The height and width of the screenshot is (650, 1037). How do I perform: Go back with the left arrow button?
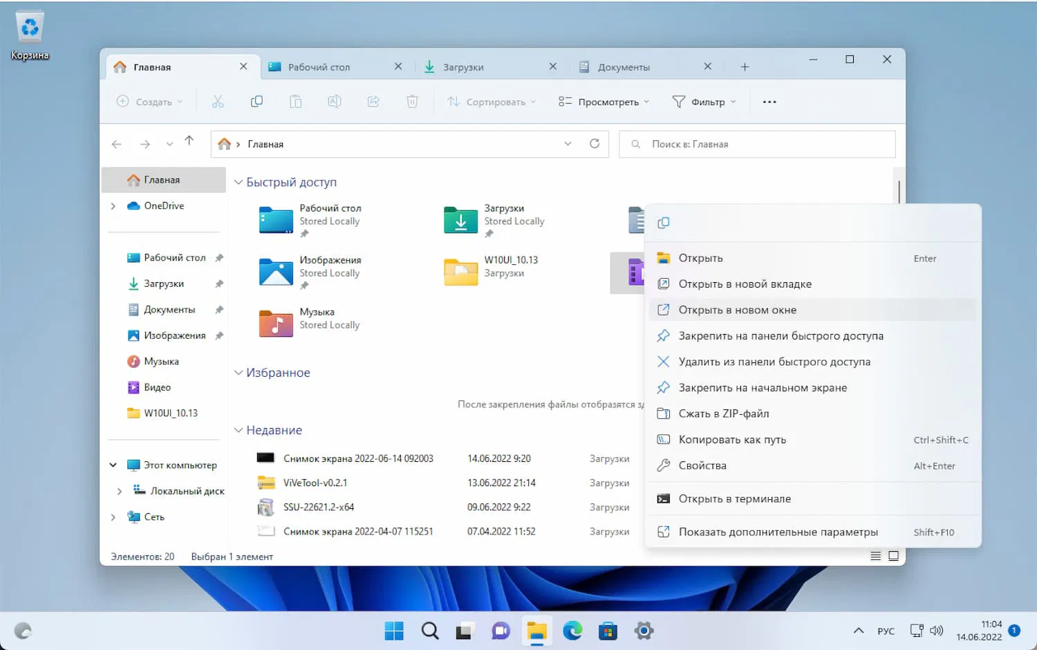[x=117, y=144]
